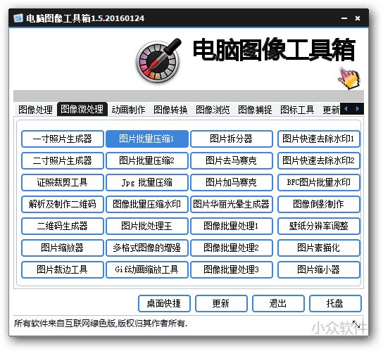Open 壁纸分辨率调整
Viewport: 383px width, 351px height.
coord(318,226)
